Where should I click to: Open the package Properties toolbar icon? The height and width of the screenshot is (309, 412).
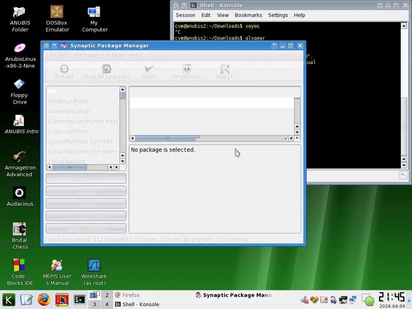point(187,69)
